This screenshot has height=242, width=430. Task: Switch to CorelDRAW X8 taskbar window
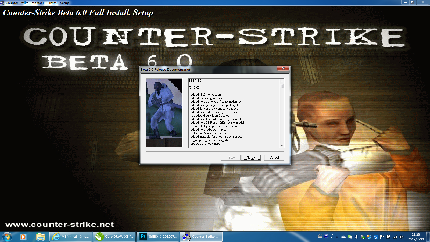coord(114,237)
